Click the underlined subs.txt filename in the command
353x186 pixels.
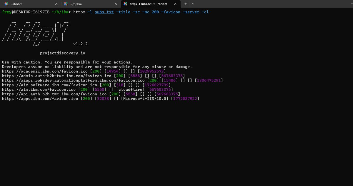(104, 12)
